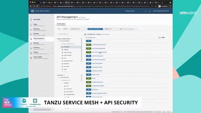Click the Tanzu Admin sidebar icon
Image resolution: width=201 pixels, height=113 pixels.
(31, 58)
